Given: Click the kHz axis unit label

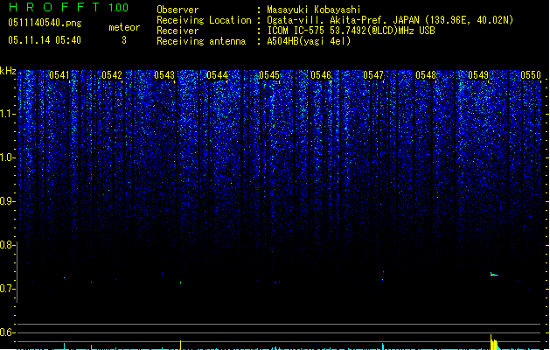Looking at the screenshot, I should tap(8, 71).
